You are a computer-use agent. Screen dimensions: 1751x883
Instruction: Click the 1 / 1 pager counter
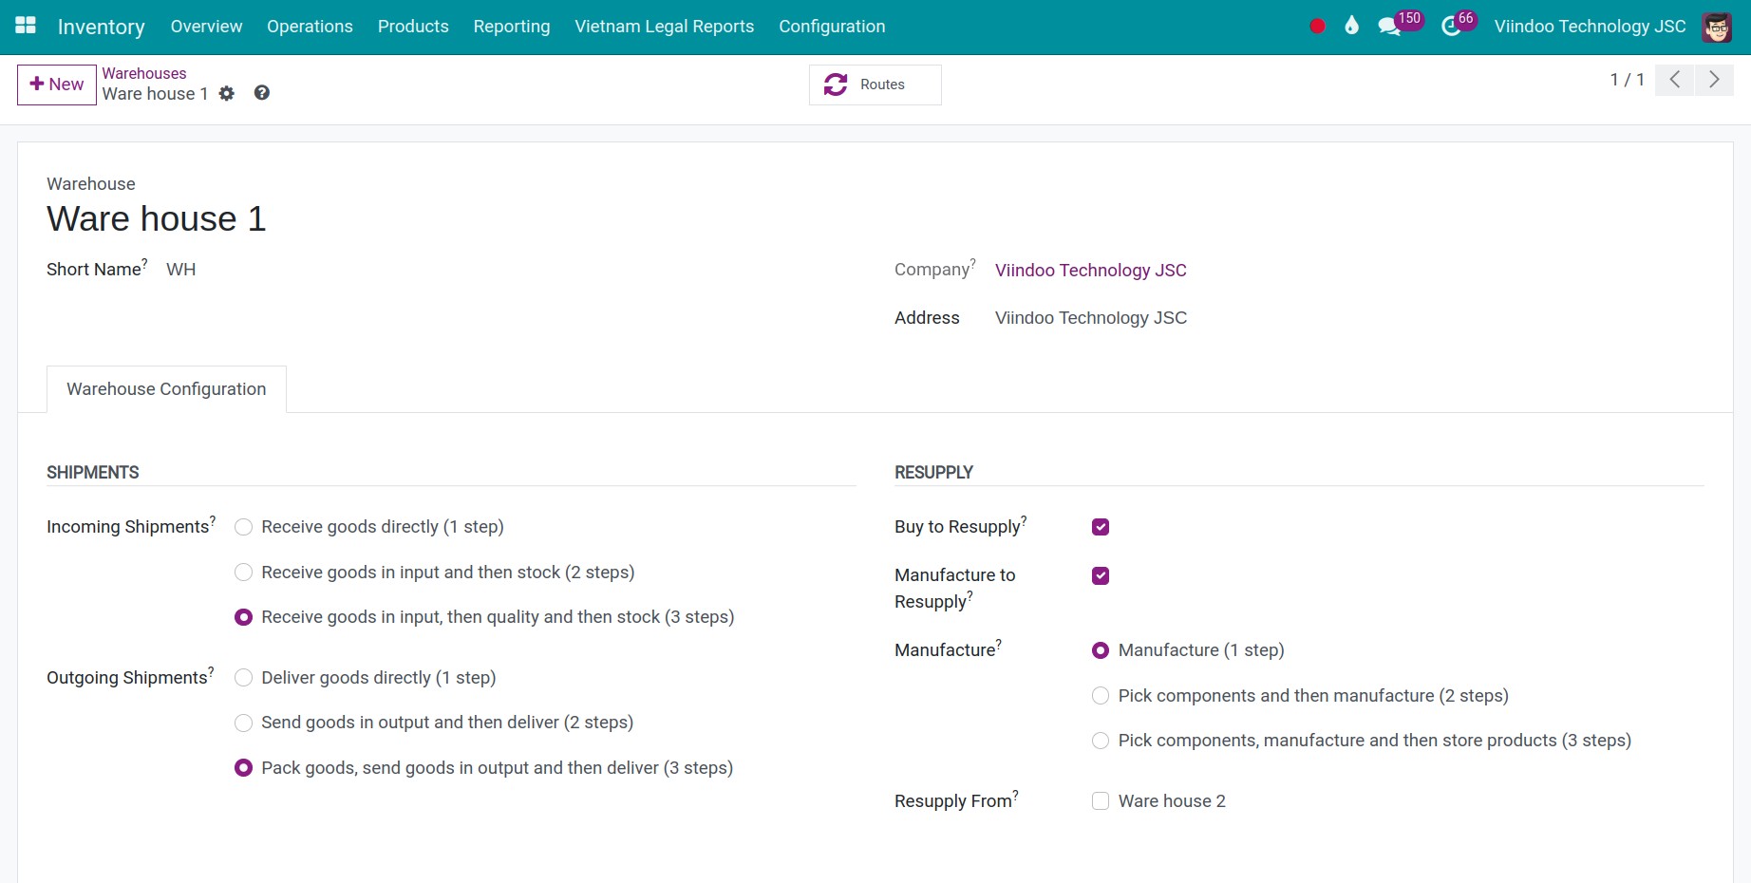[1627, 80]
